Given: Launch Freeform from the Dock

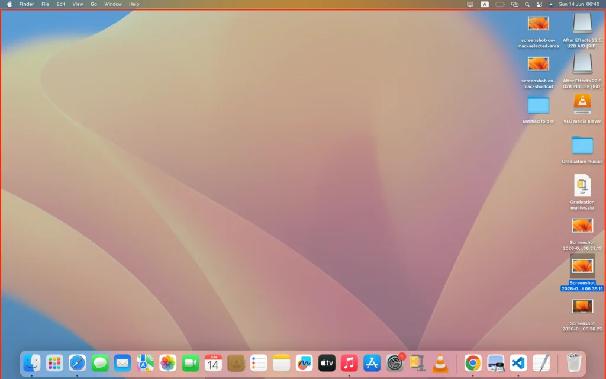Looking at the screenshot, I should tap(304, 363).
